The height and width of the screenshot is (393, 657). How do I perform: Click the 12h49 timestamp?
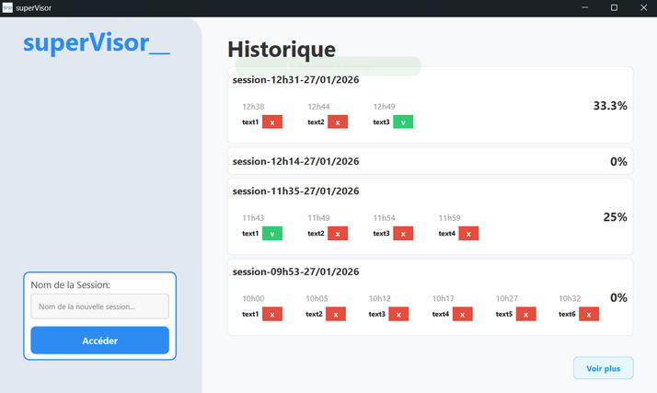384,107
